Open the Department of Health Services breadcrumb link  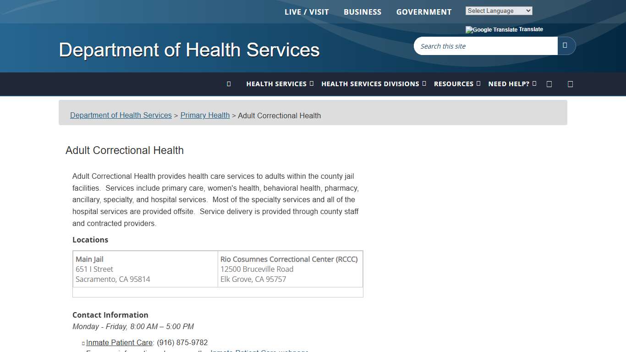click(x=121, y=115)
